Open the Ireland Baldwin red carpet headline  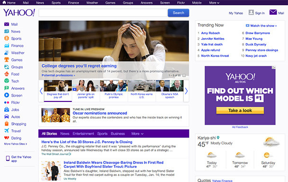[114, 164]
